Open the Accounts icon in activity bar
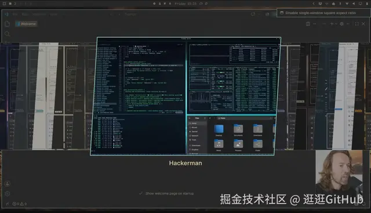 click(8, 183)
